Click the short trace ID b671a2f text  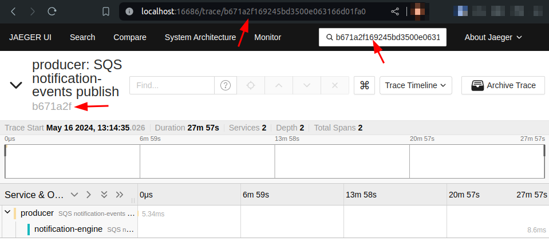pos(52,106)
